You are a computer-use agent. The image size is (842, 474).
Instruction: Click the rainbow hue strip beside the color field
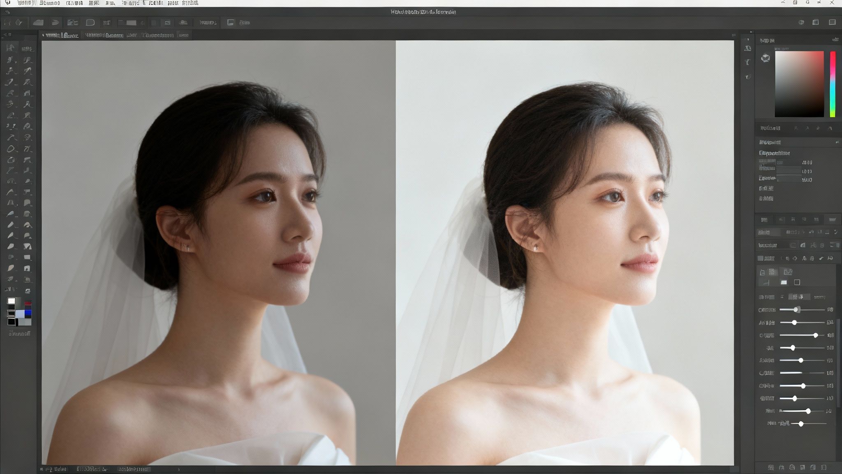click(833, 84)
